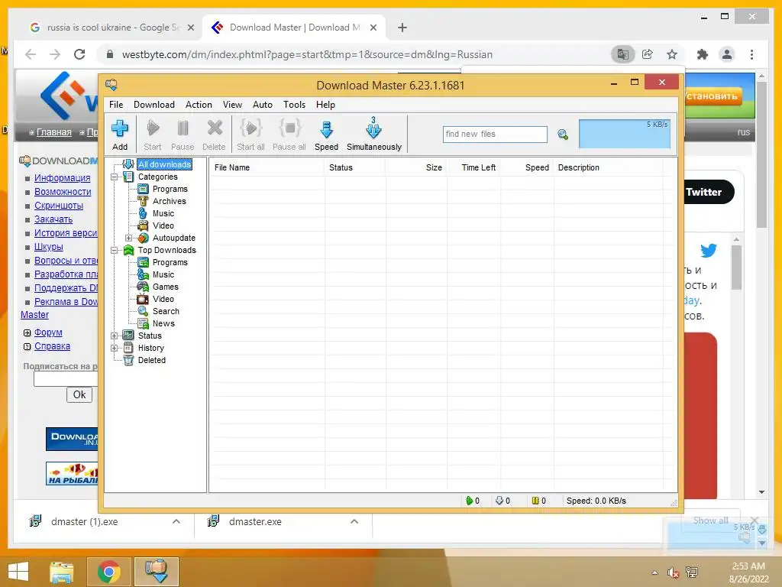Open the Tools menu

(294, 104)
